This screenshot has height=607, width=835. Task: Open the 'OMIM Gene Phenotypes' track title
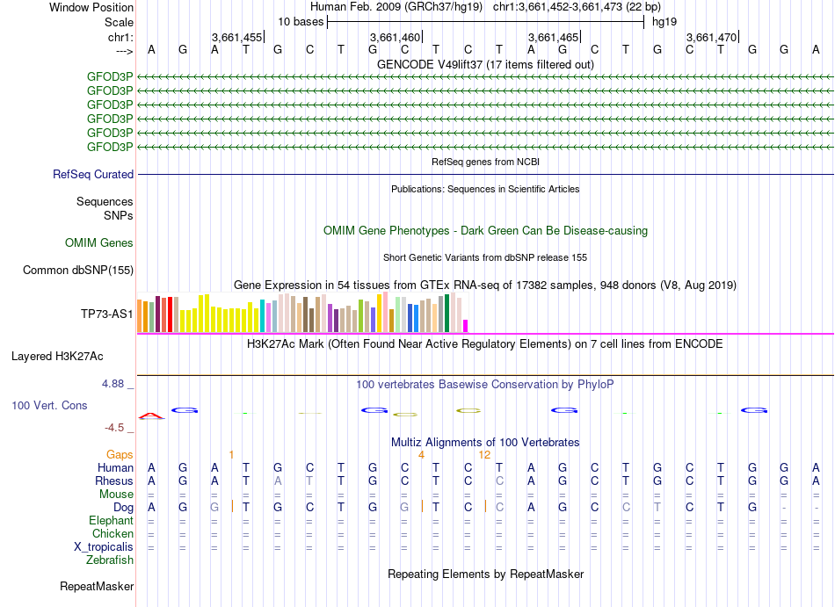pos(485,230)
